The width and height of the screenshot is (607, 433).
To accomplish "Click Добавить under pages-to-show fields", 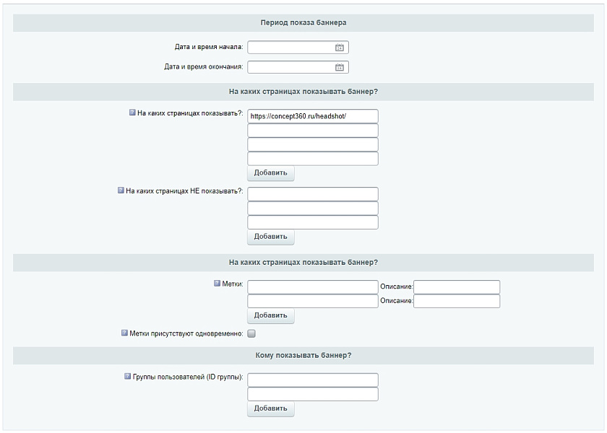I will point(271,173).
